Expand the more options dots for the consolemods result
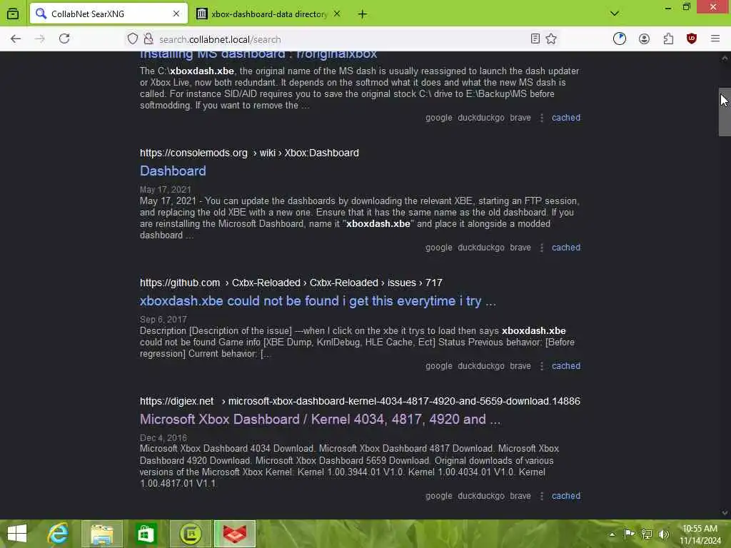This screenshot has height=548, width=731. pos(541,248)
